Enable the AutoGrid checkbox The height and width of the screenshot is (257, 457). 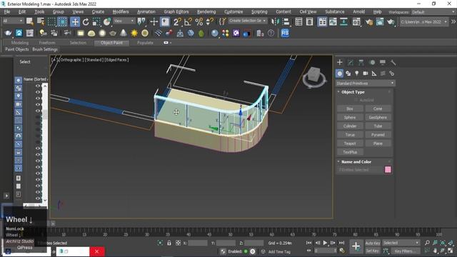pos(356,100)
